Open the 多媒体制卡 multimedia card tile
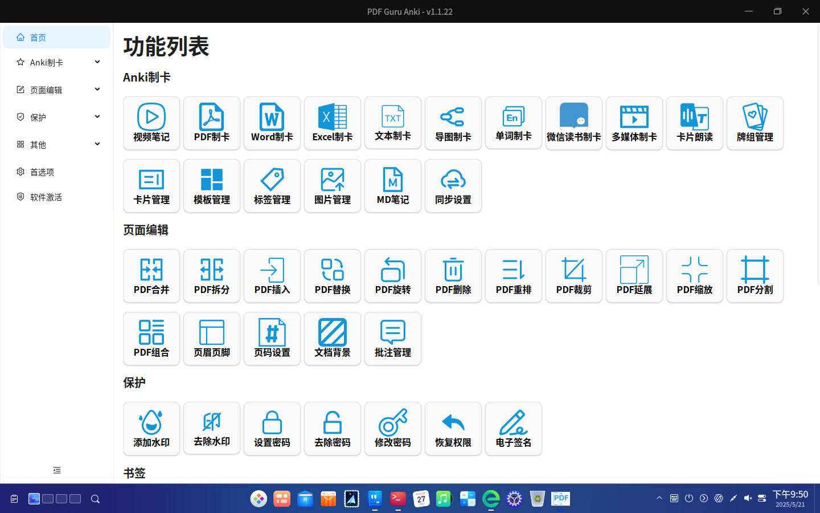The width and height of the screenshot is (820, 513). [634, 123]
